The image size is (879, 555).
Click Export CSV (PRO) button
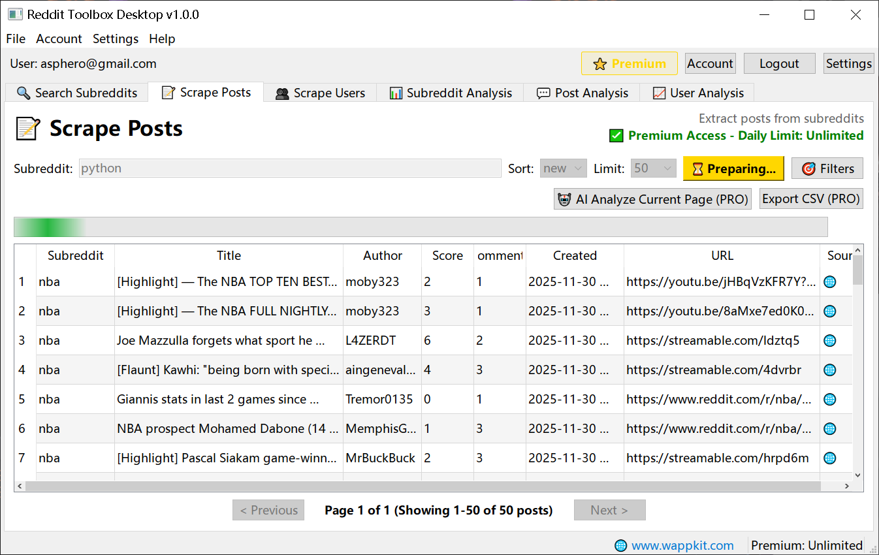812,199
